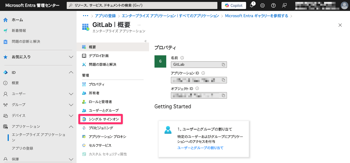Click the 所有者 people icon

coord(84,93)
